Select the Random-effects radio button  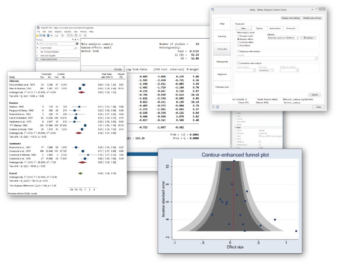[x=238, y=39]
